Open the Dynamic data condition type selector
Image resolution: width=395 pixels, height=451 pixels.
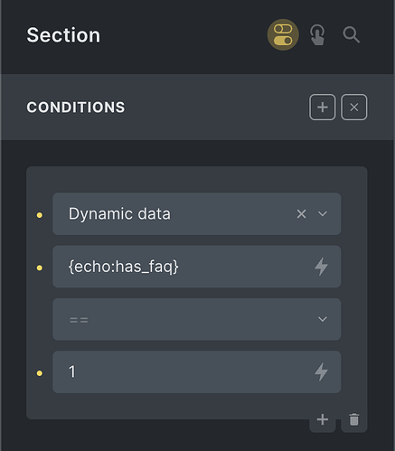(197, 214)
